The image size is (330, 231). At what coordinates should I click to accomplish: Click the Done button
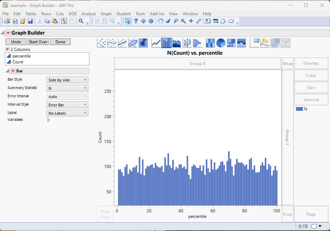[60, 42]
